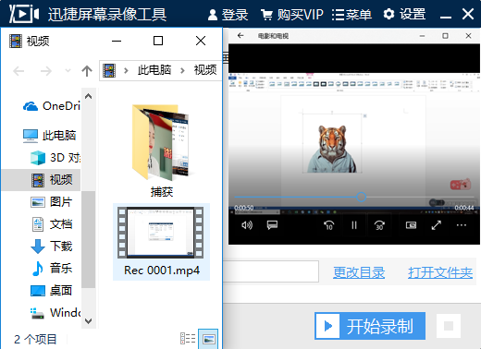This screenshot has height=349, width=481.
Task: Click the 登录 login button
Action: pyautogui.click(x=228, y=15)
